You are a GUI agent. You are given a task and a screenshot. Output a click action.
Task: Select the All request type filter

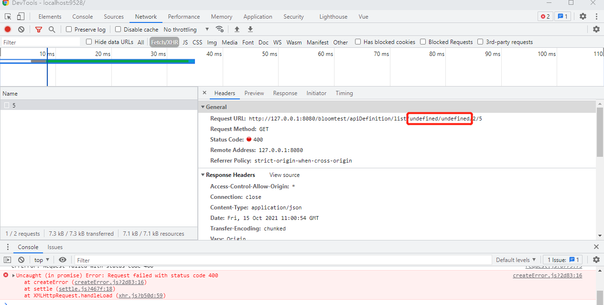click(141, 42)
